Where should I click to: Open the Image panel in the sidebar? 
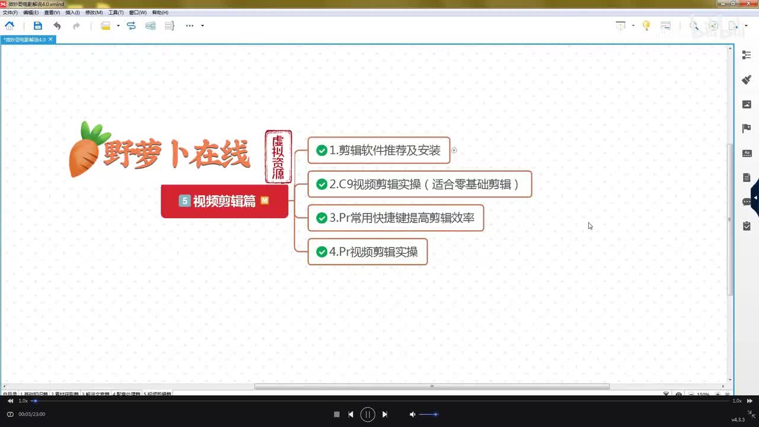tap(747, 104)
